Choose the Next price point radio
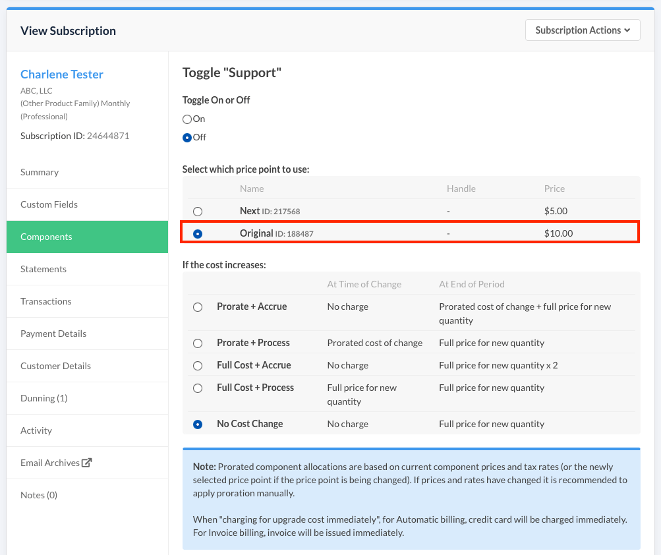 (x=198, y=212)
